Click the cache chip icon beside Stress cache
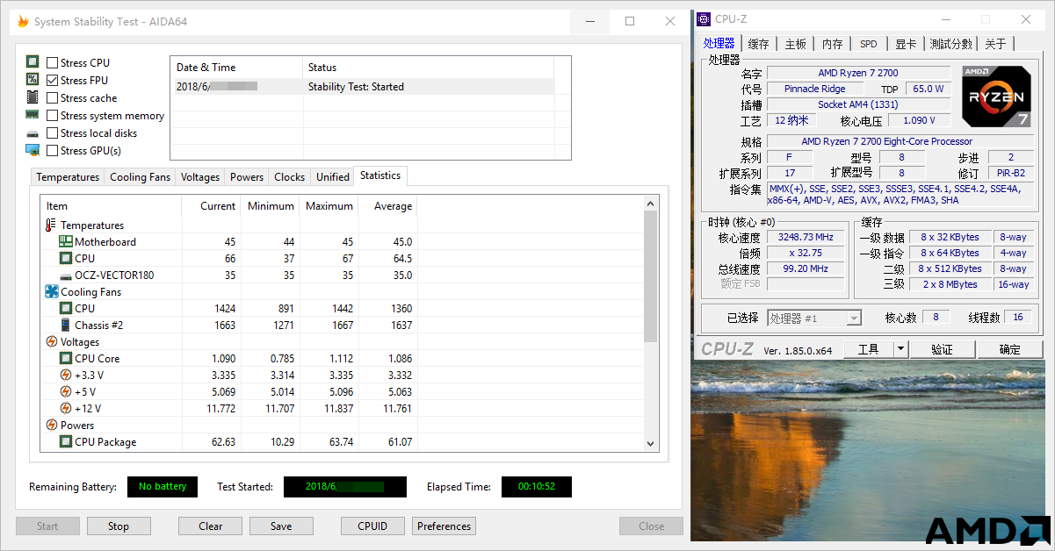Viewport: 1055px width, 551px height. coord(33,97)
